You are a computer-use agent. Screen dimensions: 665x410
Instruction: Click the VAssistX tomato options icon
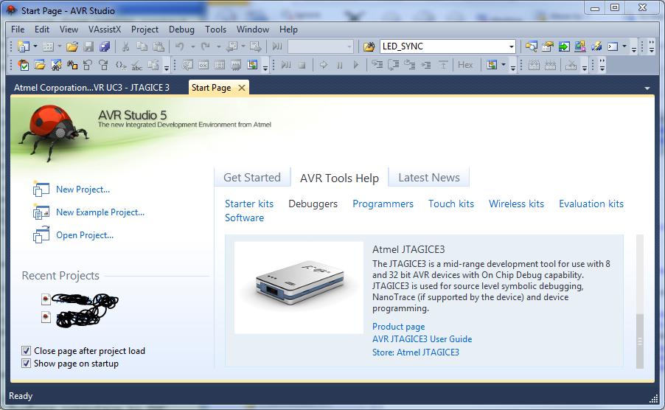tap(24, 65)
